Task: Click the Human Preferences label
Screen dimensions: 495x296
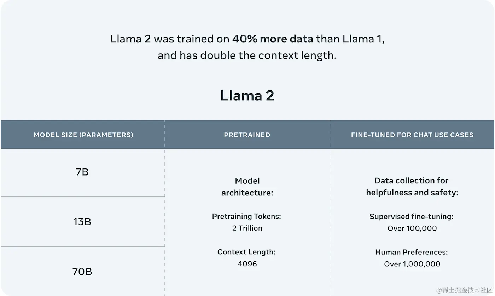Action: 412,252
